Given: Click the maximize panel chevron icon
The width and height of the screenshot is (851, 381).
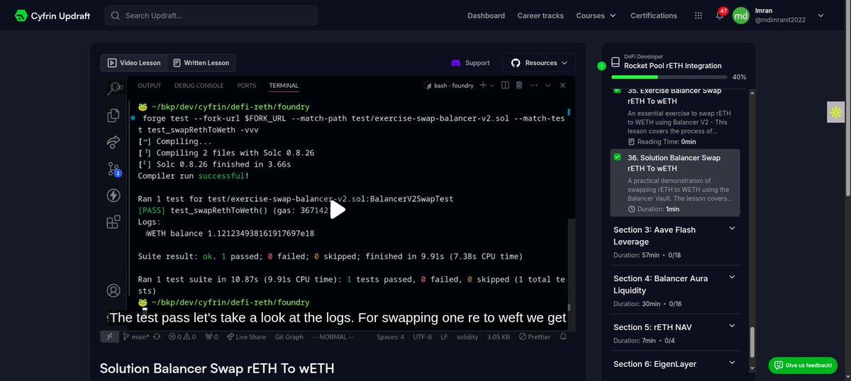Looking at the screenshot, I should click(548, 85).
